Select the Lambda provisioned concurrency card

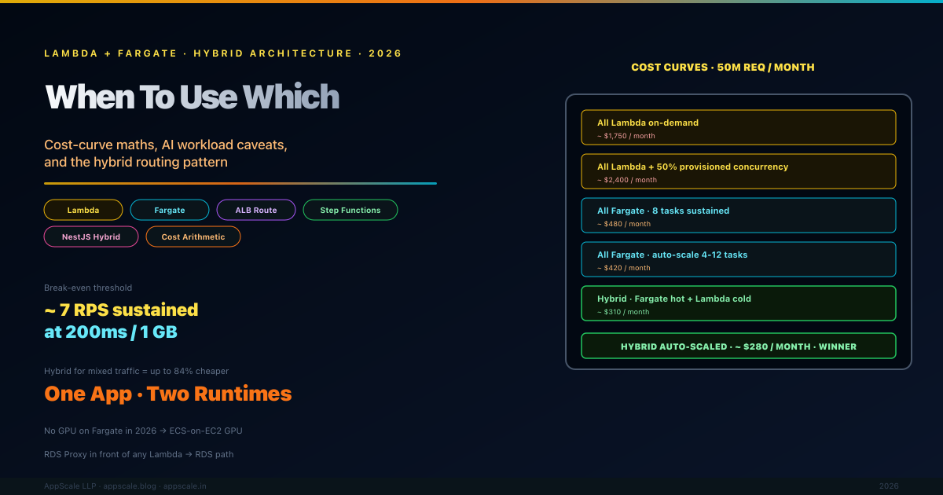click(x=738, y=171)
